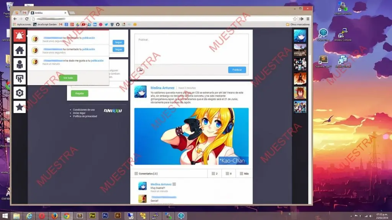Open the Gmail bookmark in the bookmarks bar

pos(60,24)
